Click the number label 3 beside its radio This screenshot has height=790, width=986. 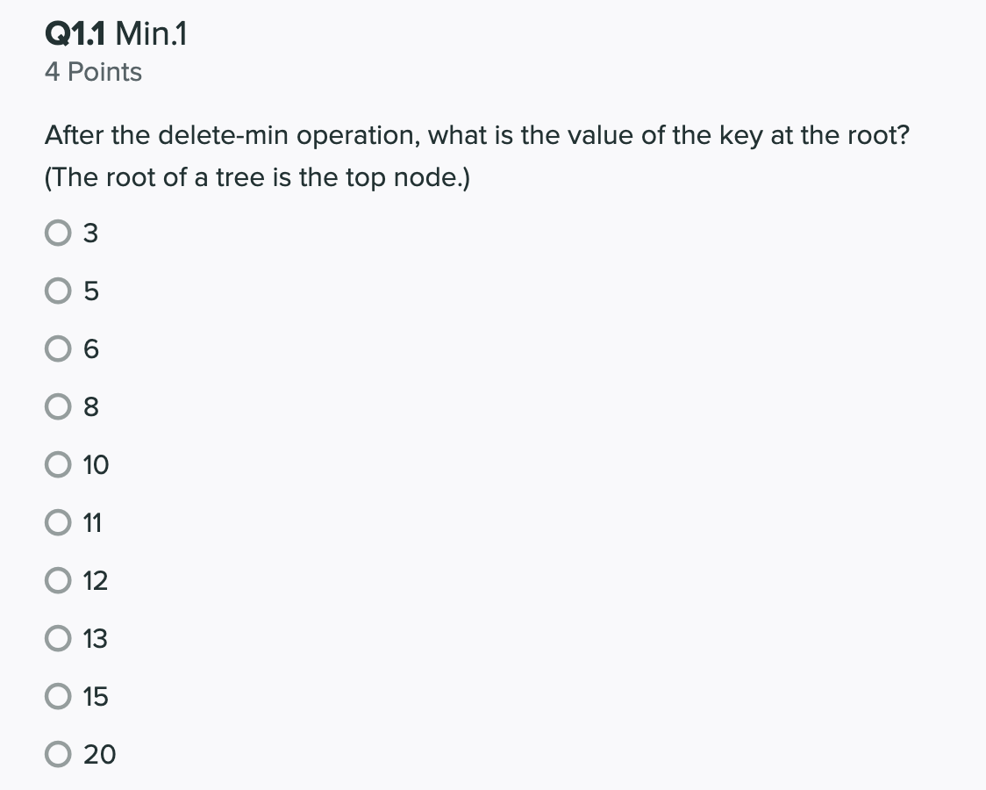click(x=90, y=233)
